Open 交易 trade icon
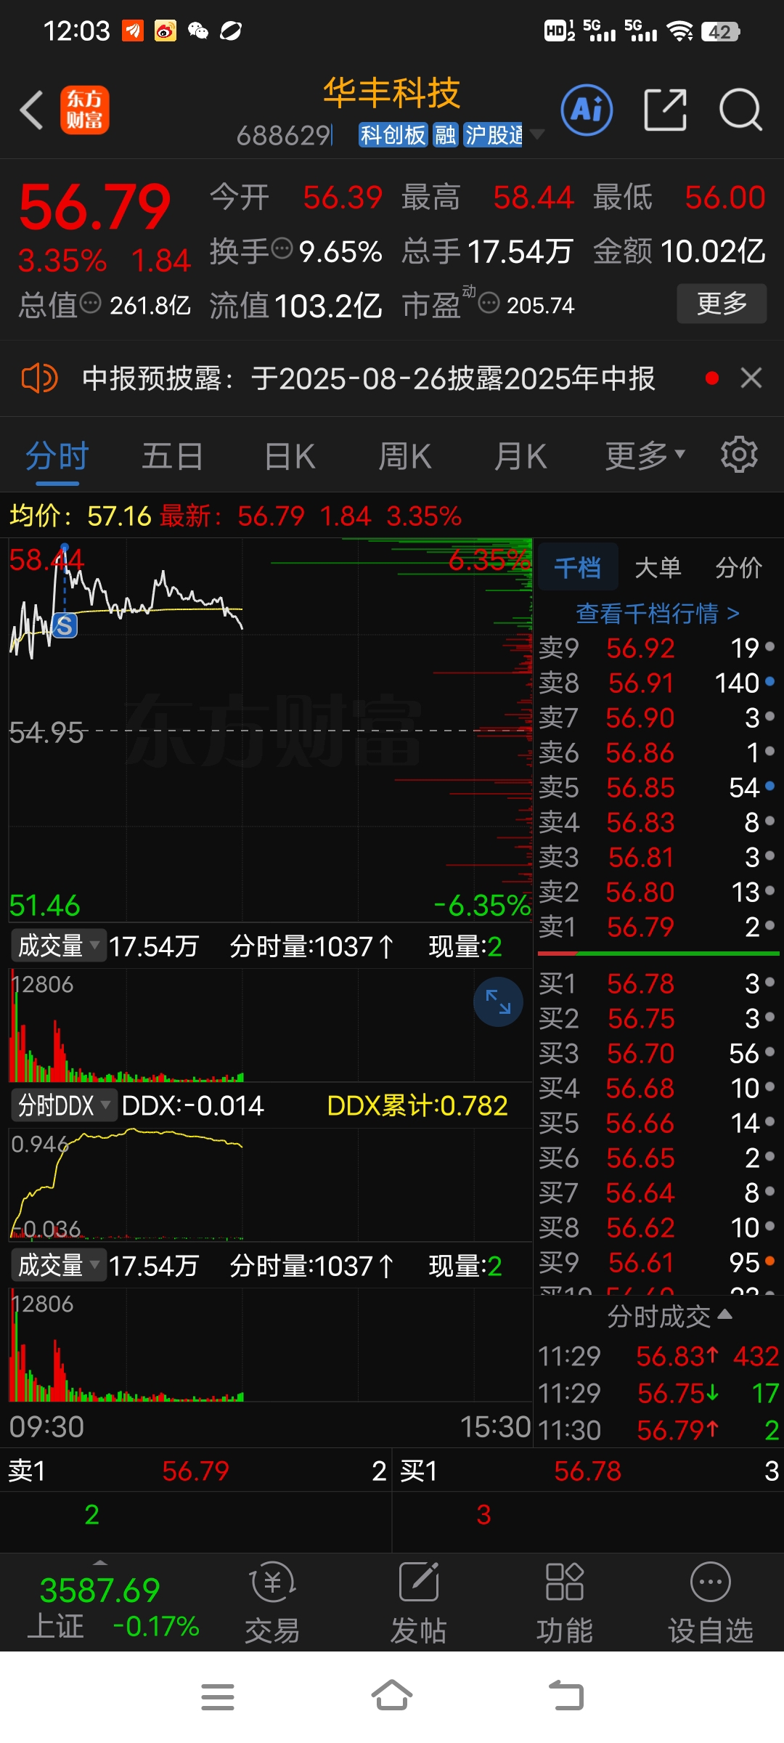 [x=272, y=1603]
